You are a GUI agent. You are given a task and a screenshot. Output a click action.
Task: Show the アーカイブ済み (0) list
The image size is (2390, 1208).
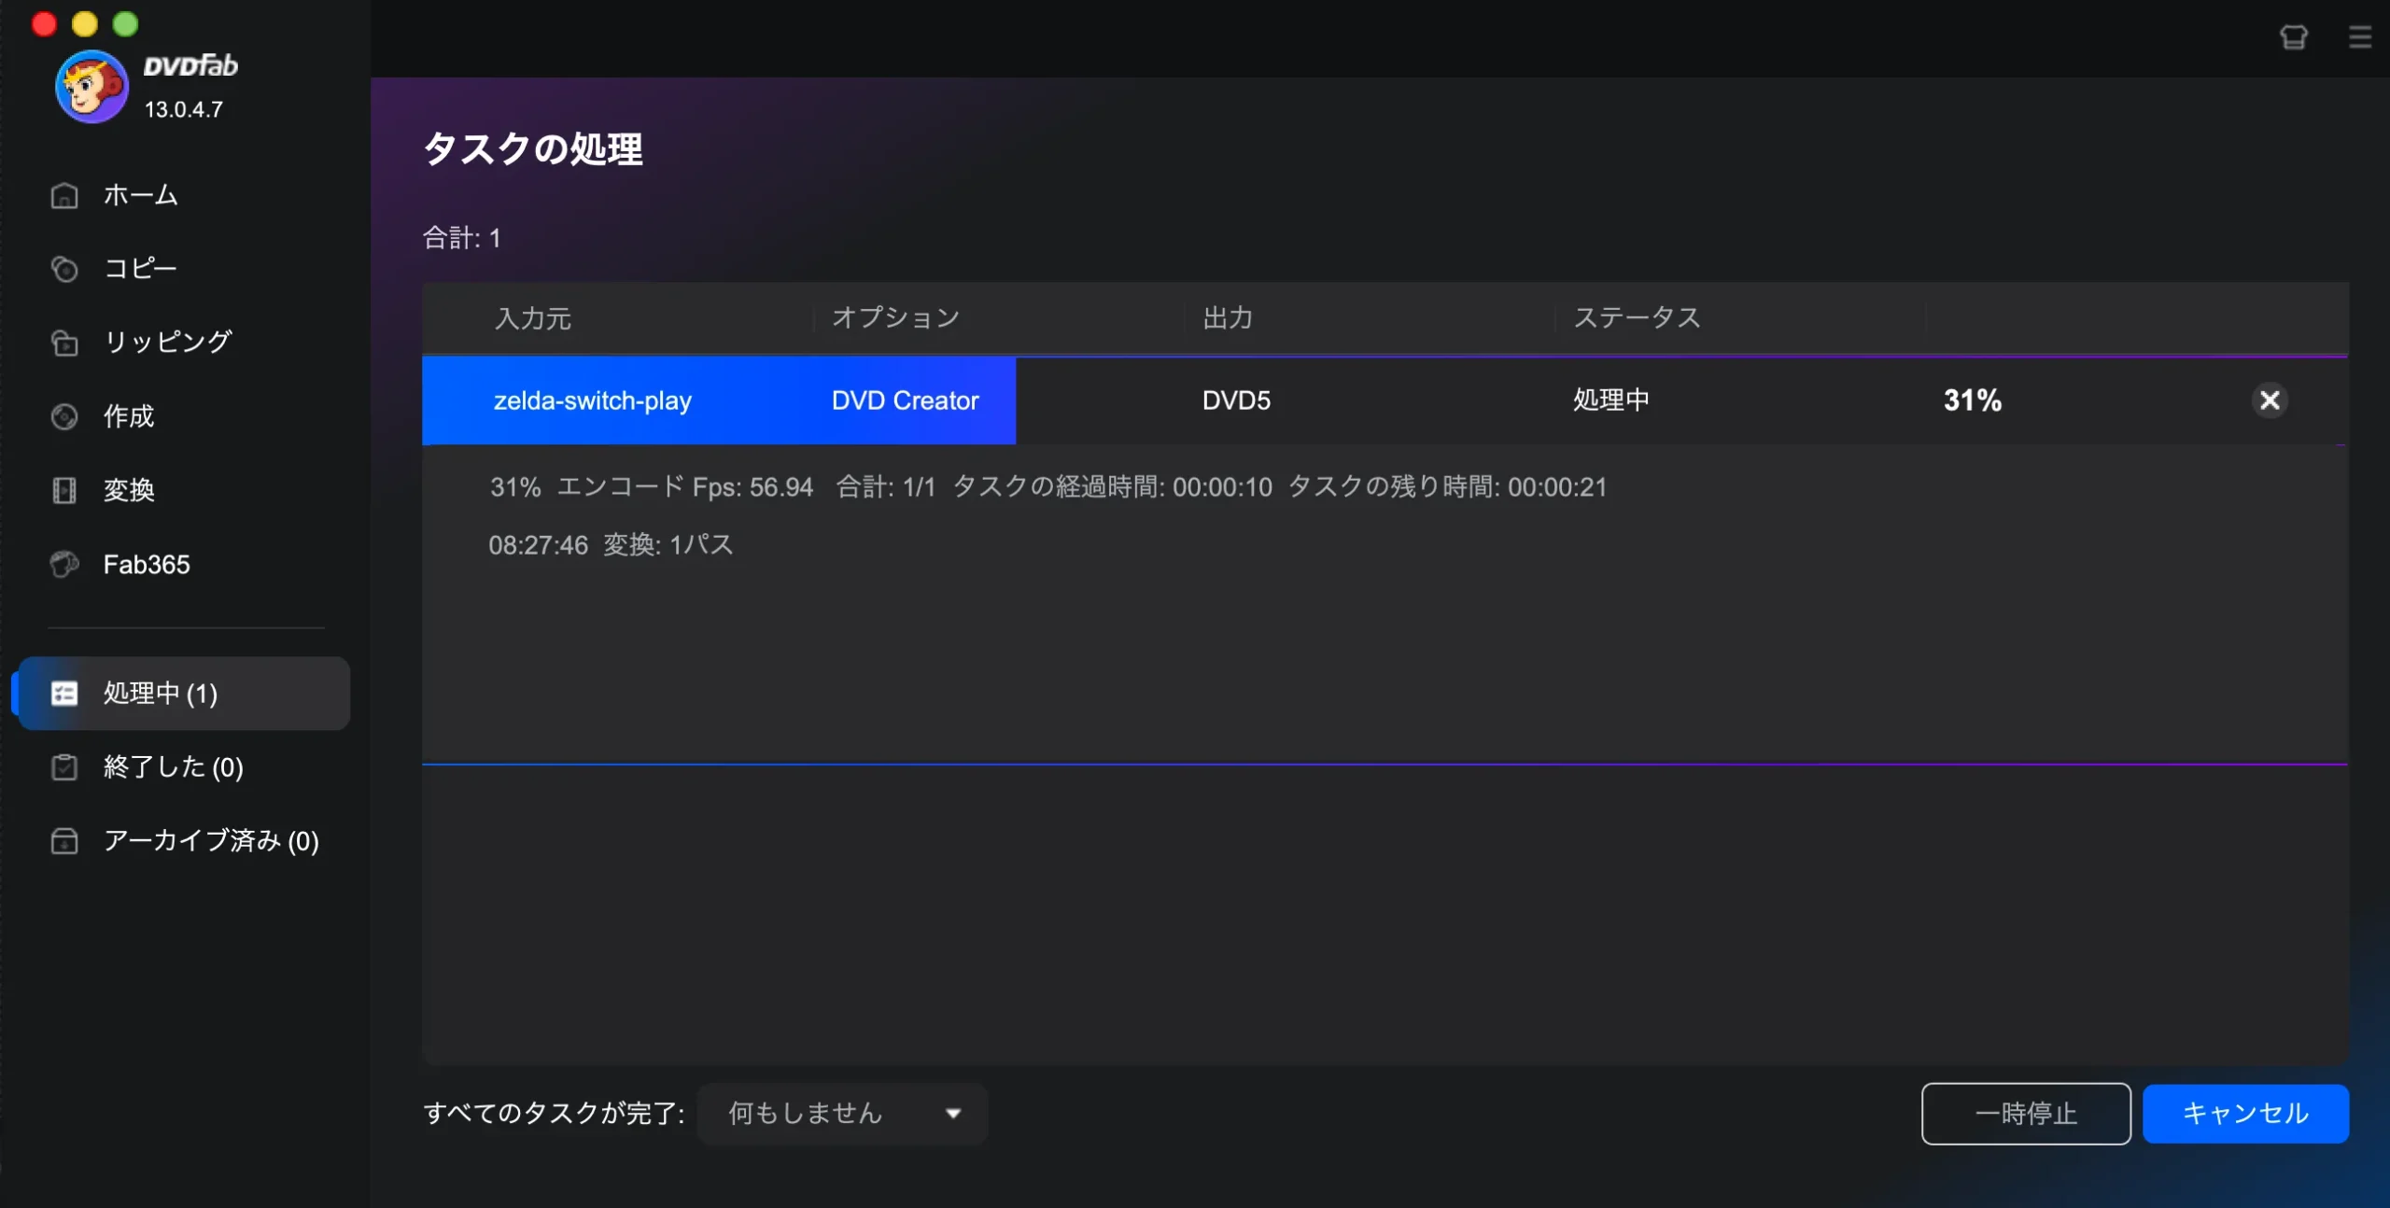click(x=210, y=841)
